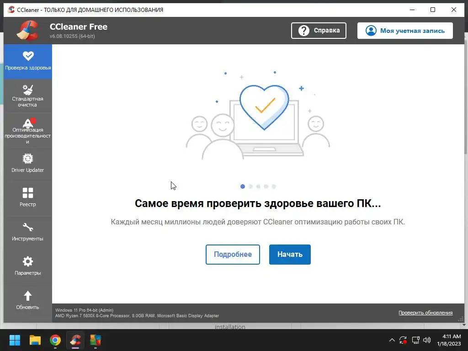The width and height of the screenshot is (468, 351).
Task: Click the Проверить обновления link
Action: [x=425, y=313]
